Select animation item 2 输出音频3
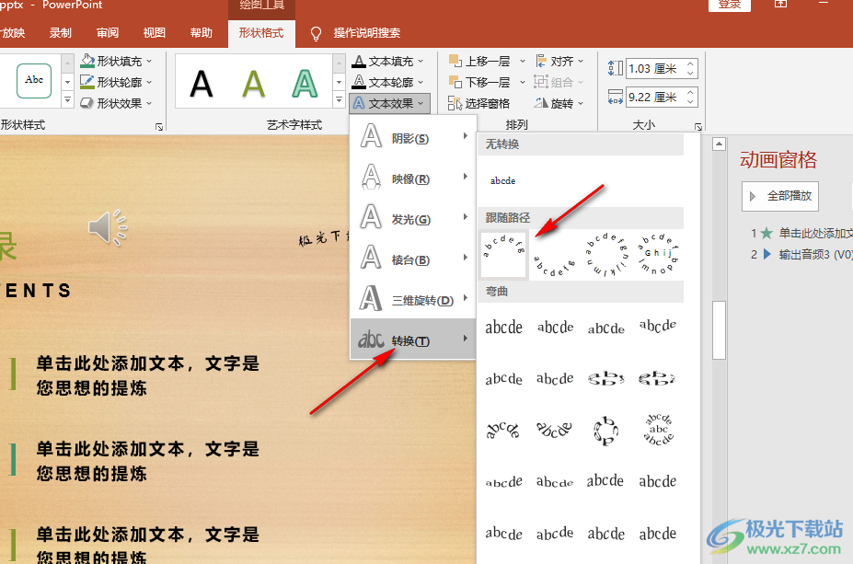 801,254
